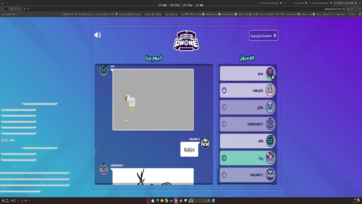Click the status icon on طلال row
Image resolution: width=362 pixels, height=204 pixels.
click(224, 107)
